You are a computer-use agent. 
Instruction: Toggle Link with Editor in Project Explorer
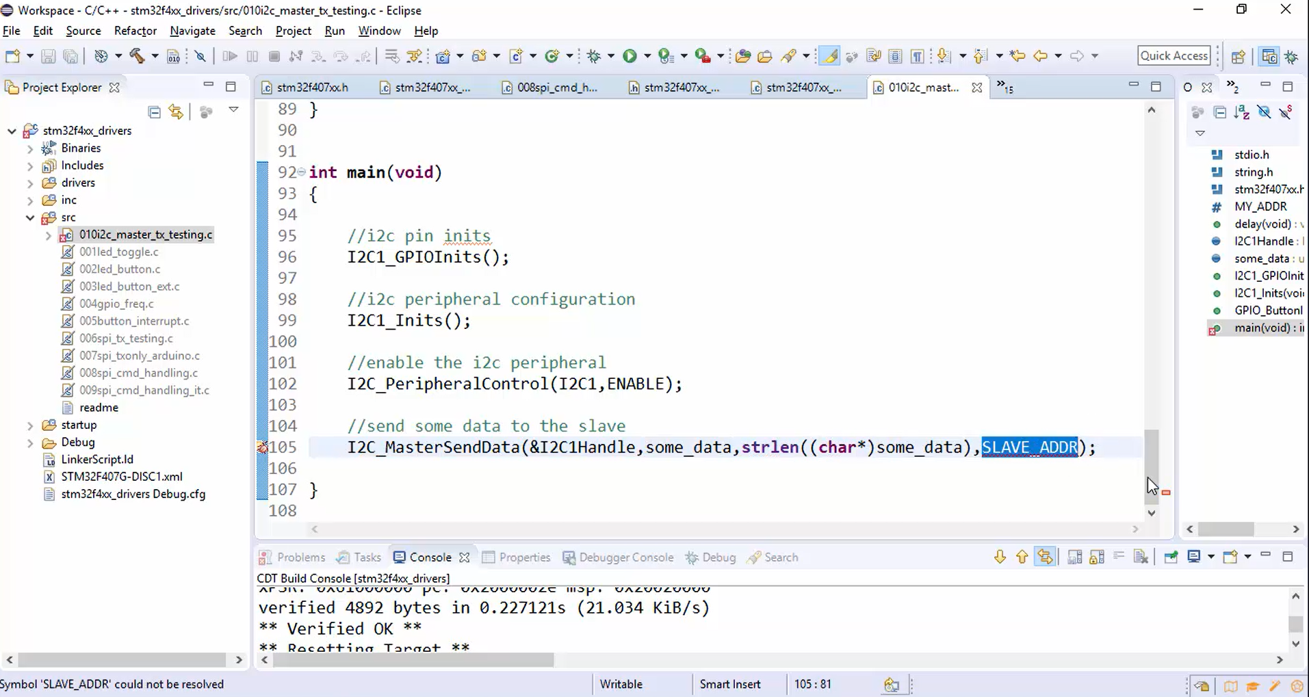[x=177, y=111]
